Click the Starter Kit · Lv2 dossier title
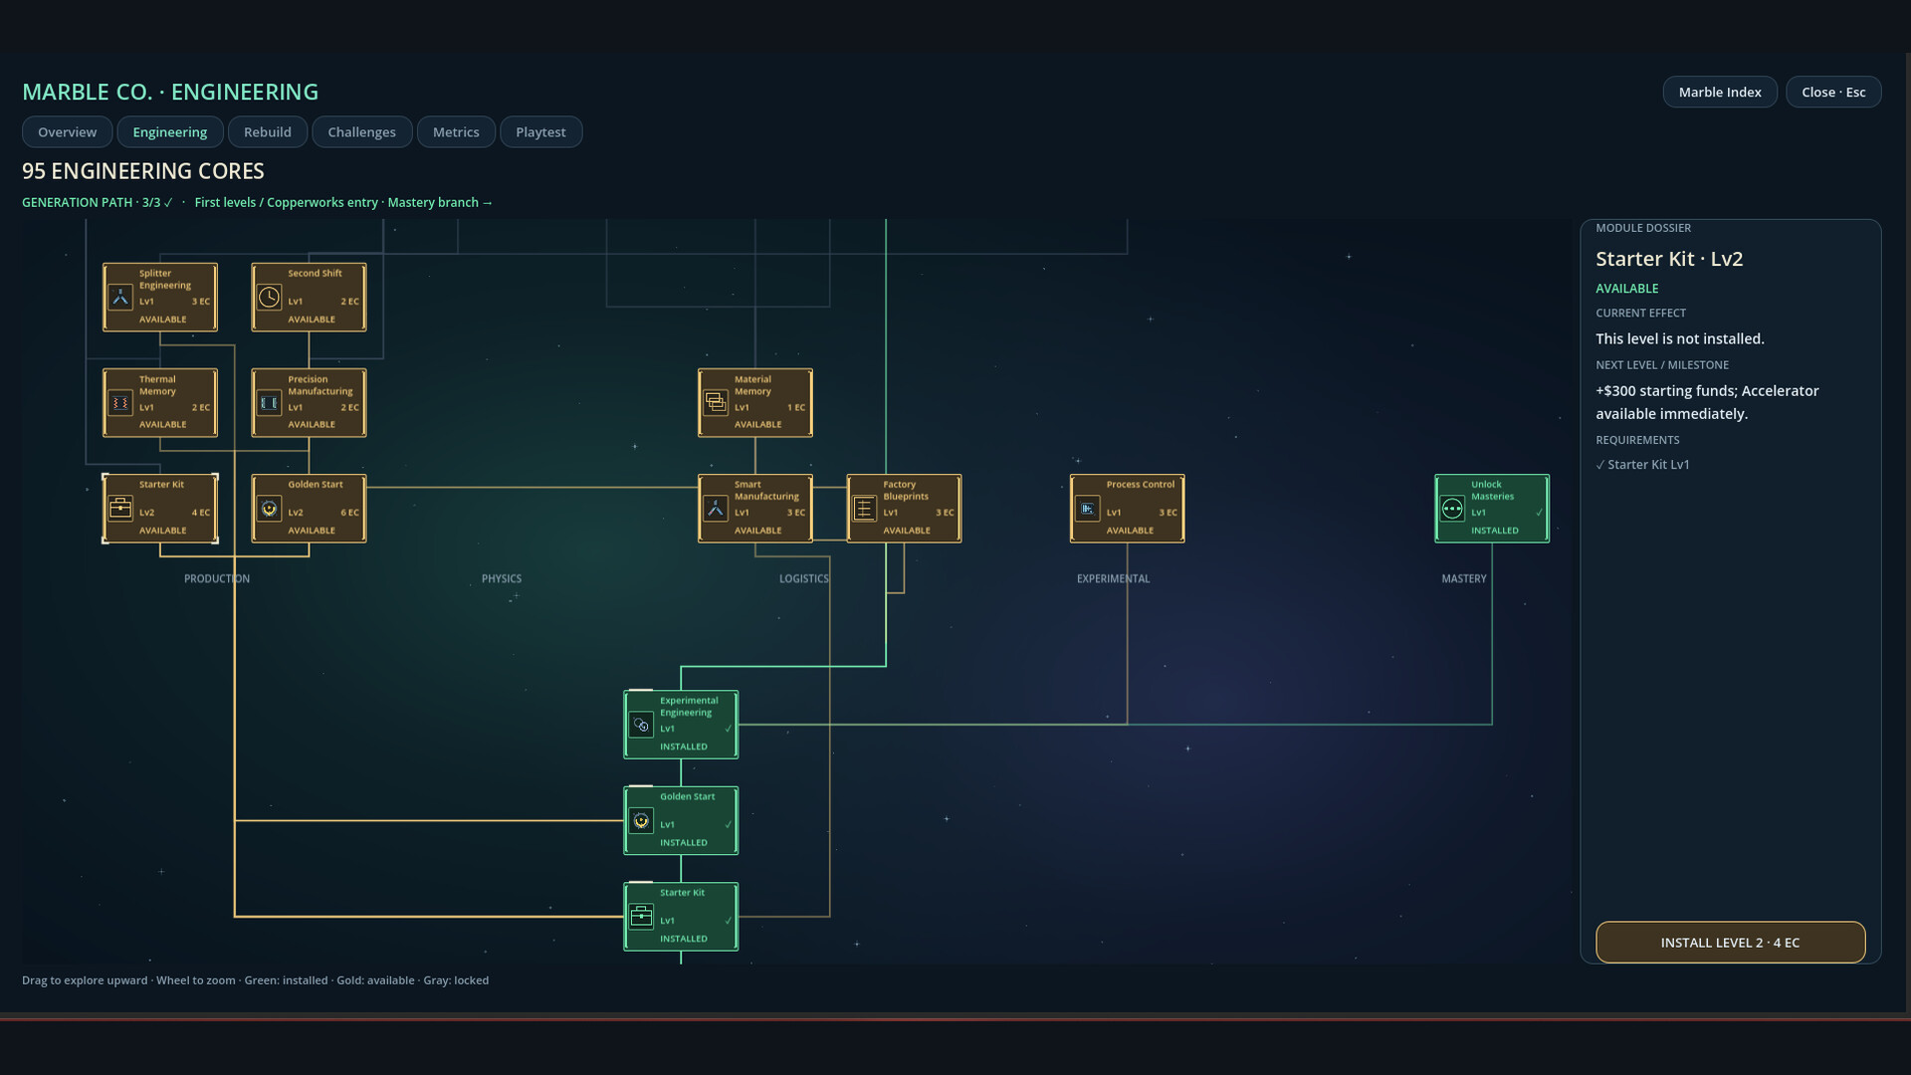1911x1075 pixels. 1669,259
